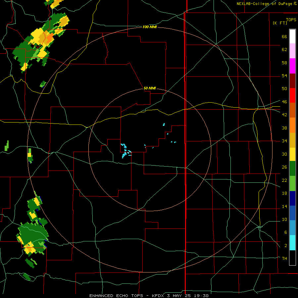Click the navy blue legend swatch
This screenshot has width=298, height=298.
pos(292,198)
